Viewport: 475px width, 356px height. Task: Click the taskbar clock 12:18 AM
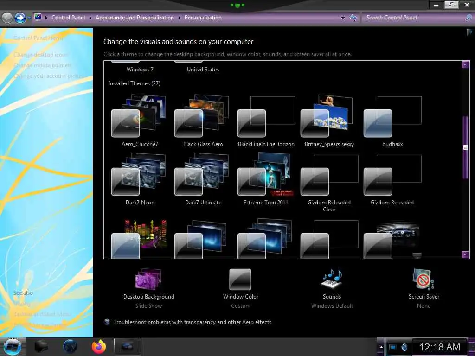coord(440,347)
